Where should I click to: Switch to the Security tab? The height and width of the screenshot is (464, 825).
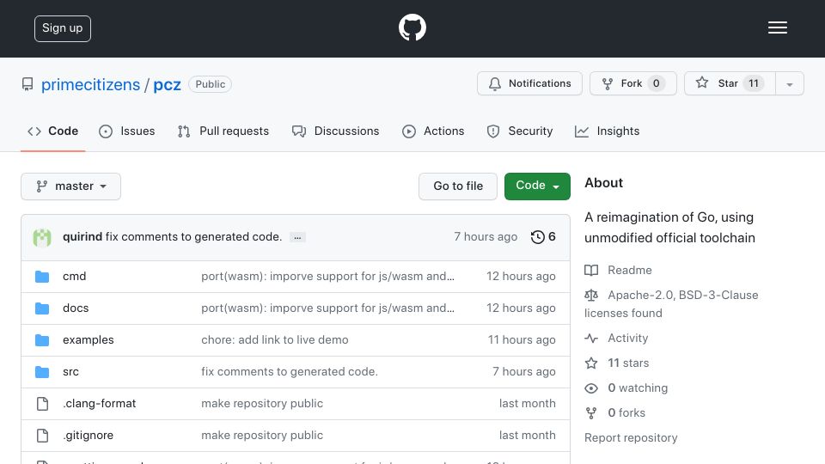(520, 131)
